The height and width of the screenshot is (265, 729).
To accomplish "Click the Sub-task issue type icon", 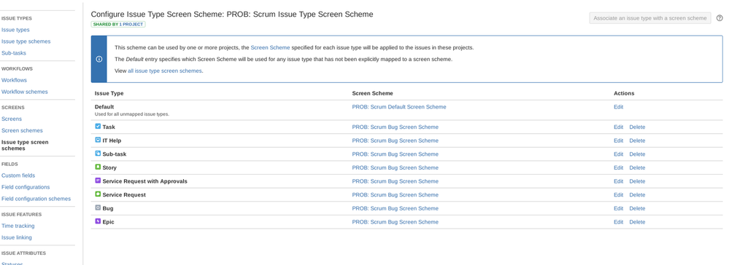I will click(x=98, y=153).
